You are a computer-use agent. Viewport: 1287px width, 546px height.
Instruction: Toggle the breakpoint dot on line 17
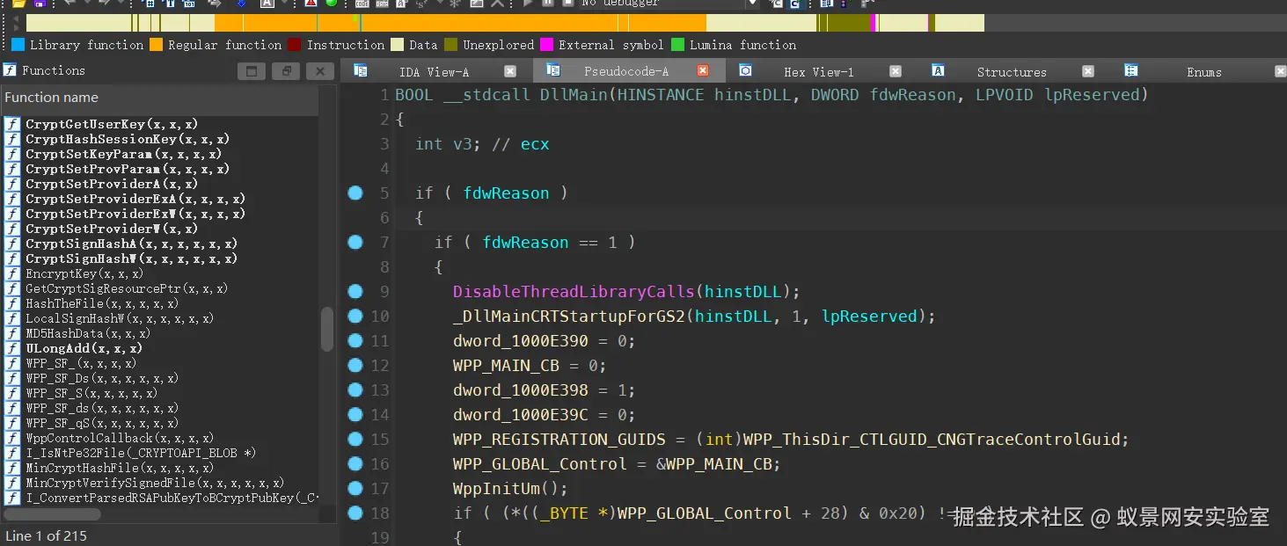[x=355, y=489]
